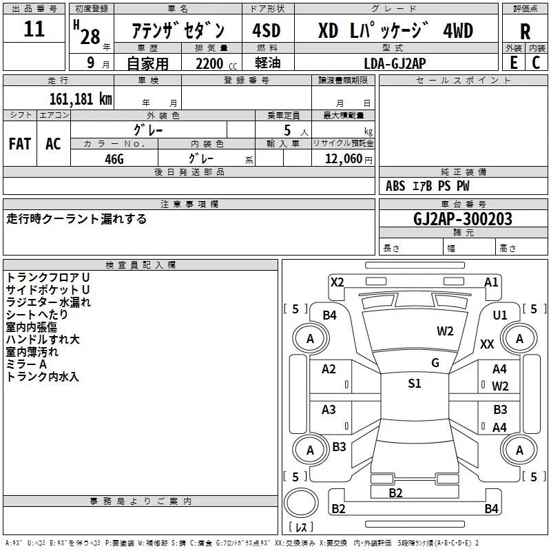Select the A2 door damage mark
The width and height of the screenshot is (551, 551).
click(x=329, y=369)
